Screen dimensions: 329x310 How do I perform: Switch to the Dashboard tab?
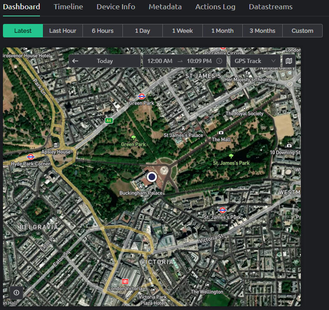tap(21, 7)
